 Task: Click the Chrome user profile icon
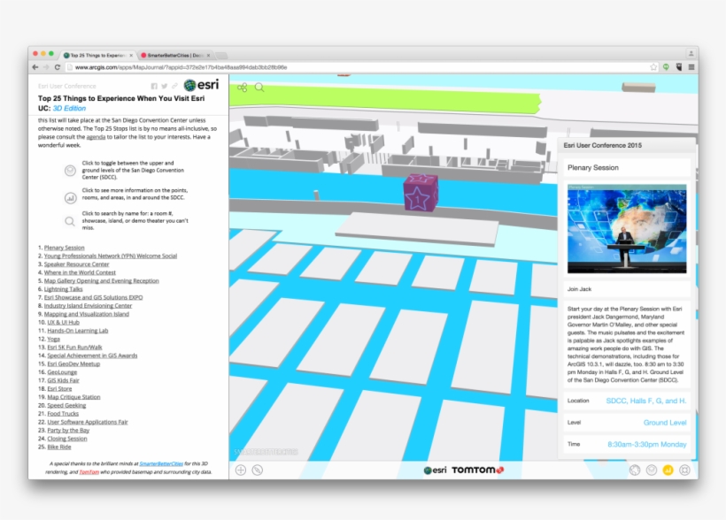[691, 53]
